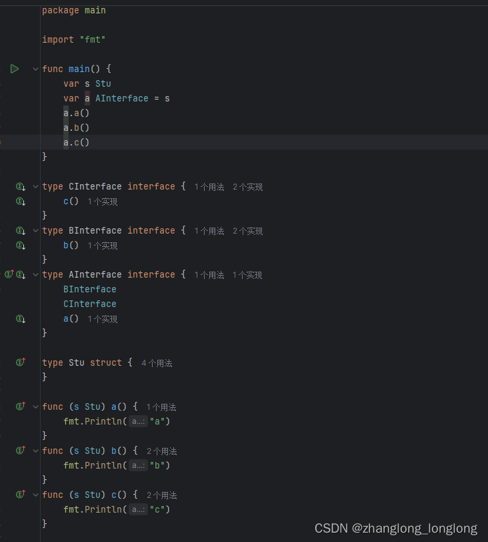Collapse the func main() block
This screenshot has height=542, width=488.
click(x=35, y=69)
